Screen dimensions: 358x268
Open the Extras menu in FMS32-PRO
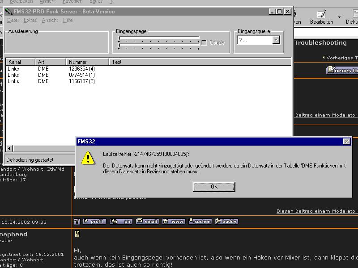30,20
